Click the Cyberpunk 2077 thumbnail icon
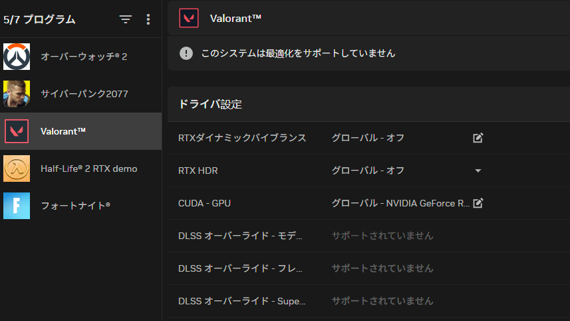 [17, 94]
